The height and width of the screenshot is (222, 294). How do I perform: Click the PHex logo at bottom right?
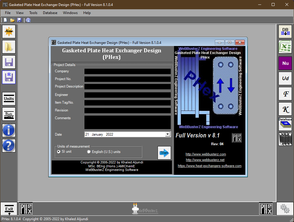[x=266, y=209]
